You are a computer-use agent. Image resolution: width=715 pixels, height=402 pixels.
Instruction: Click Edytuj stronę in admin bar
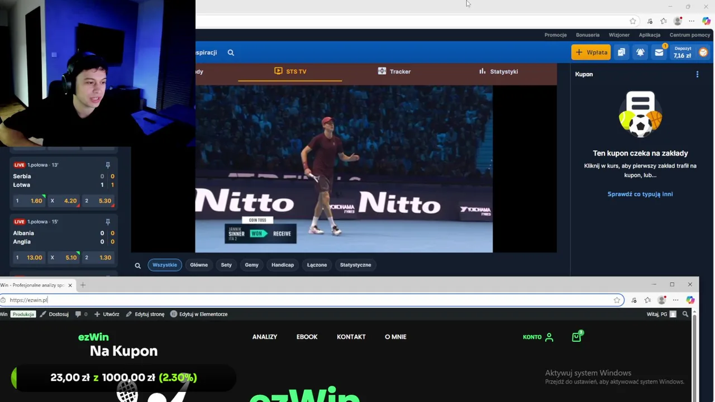(x=145, y=314)
